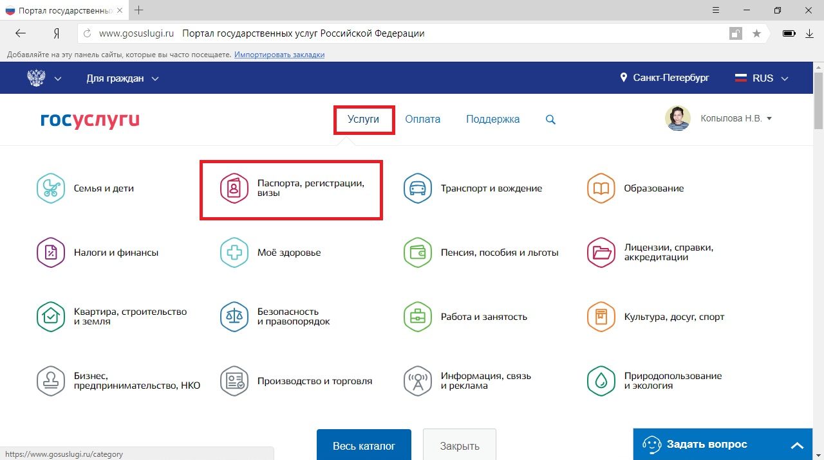Click the Транспорт и вождение car icon
824x460 pixels.
pyautogui.click(x=417, y=188)
